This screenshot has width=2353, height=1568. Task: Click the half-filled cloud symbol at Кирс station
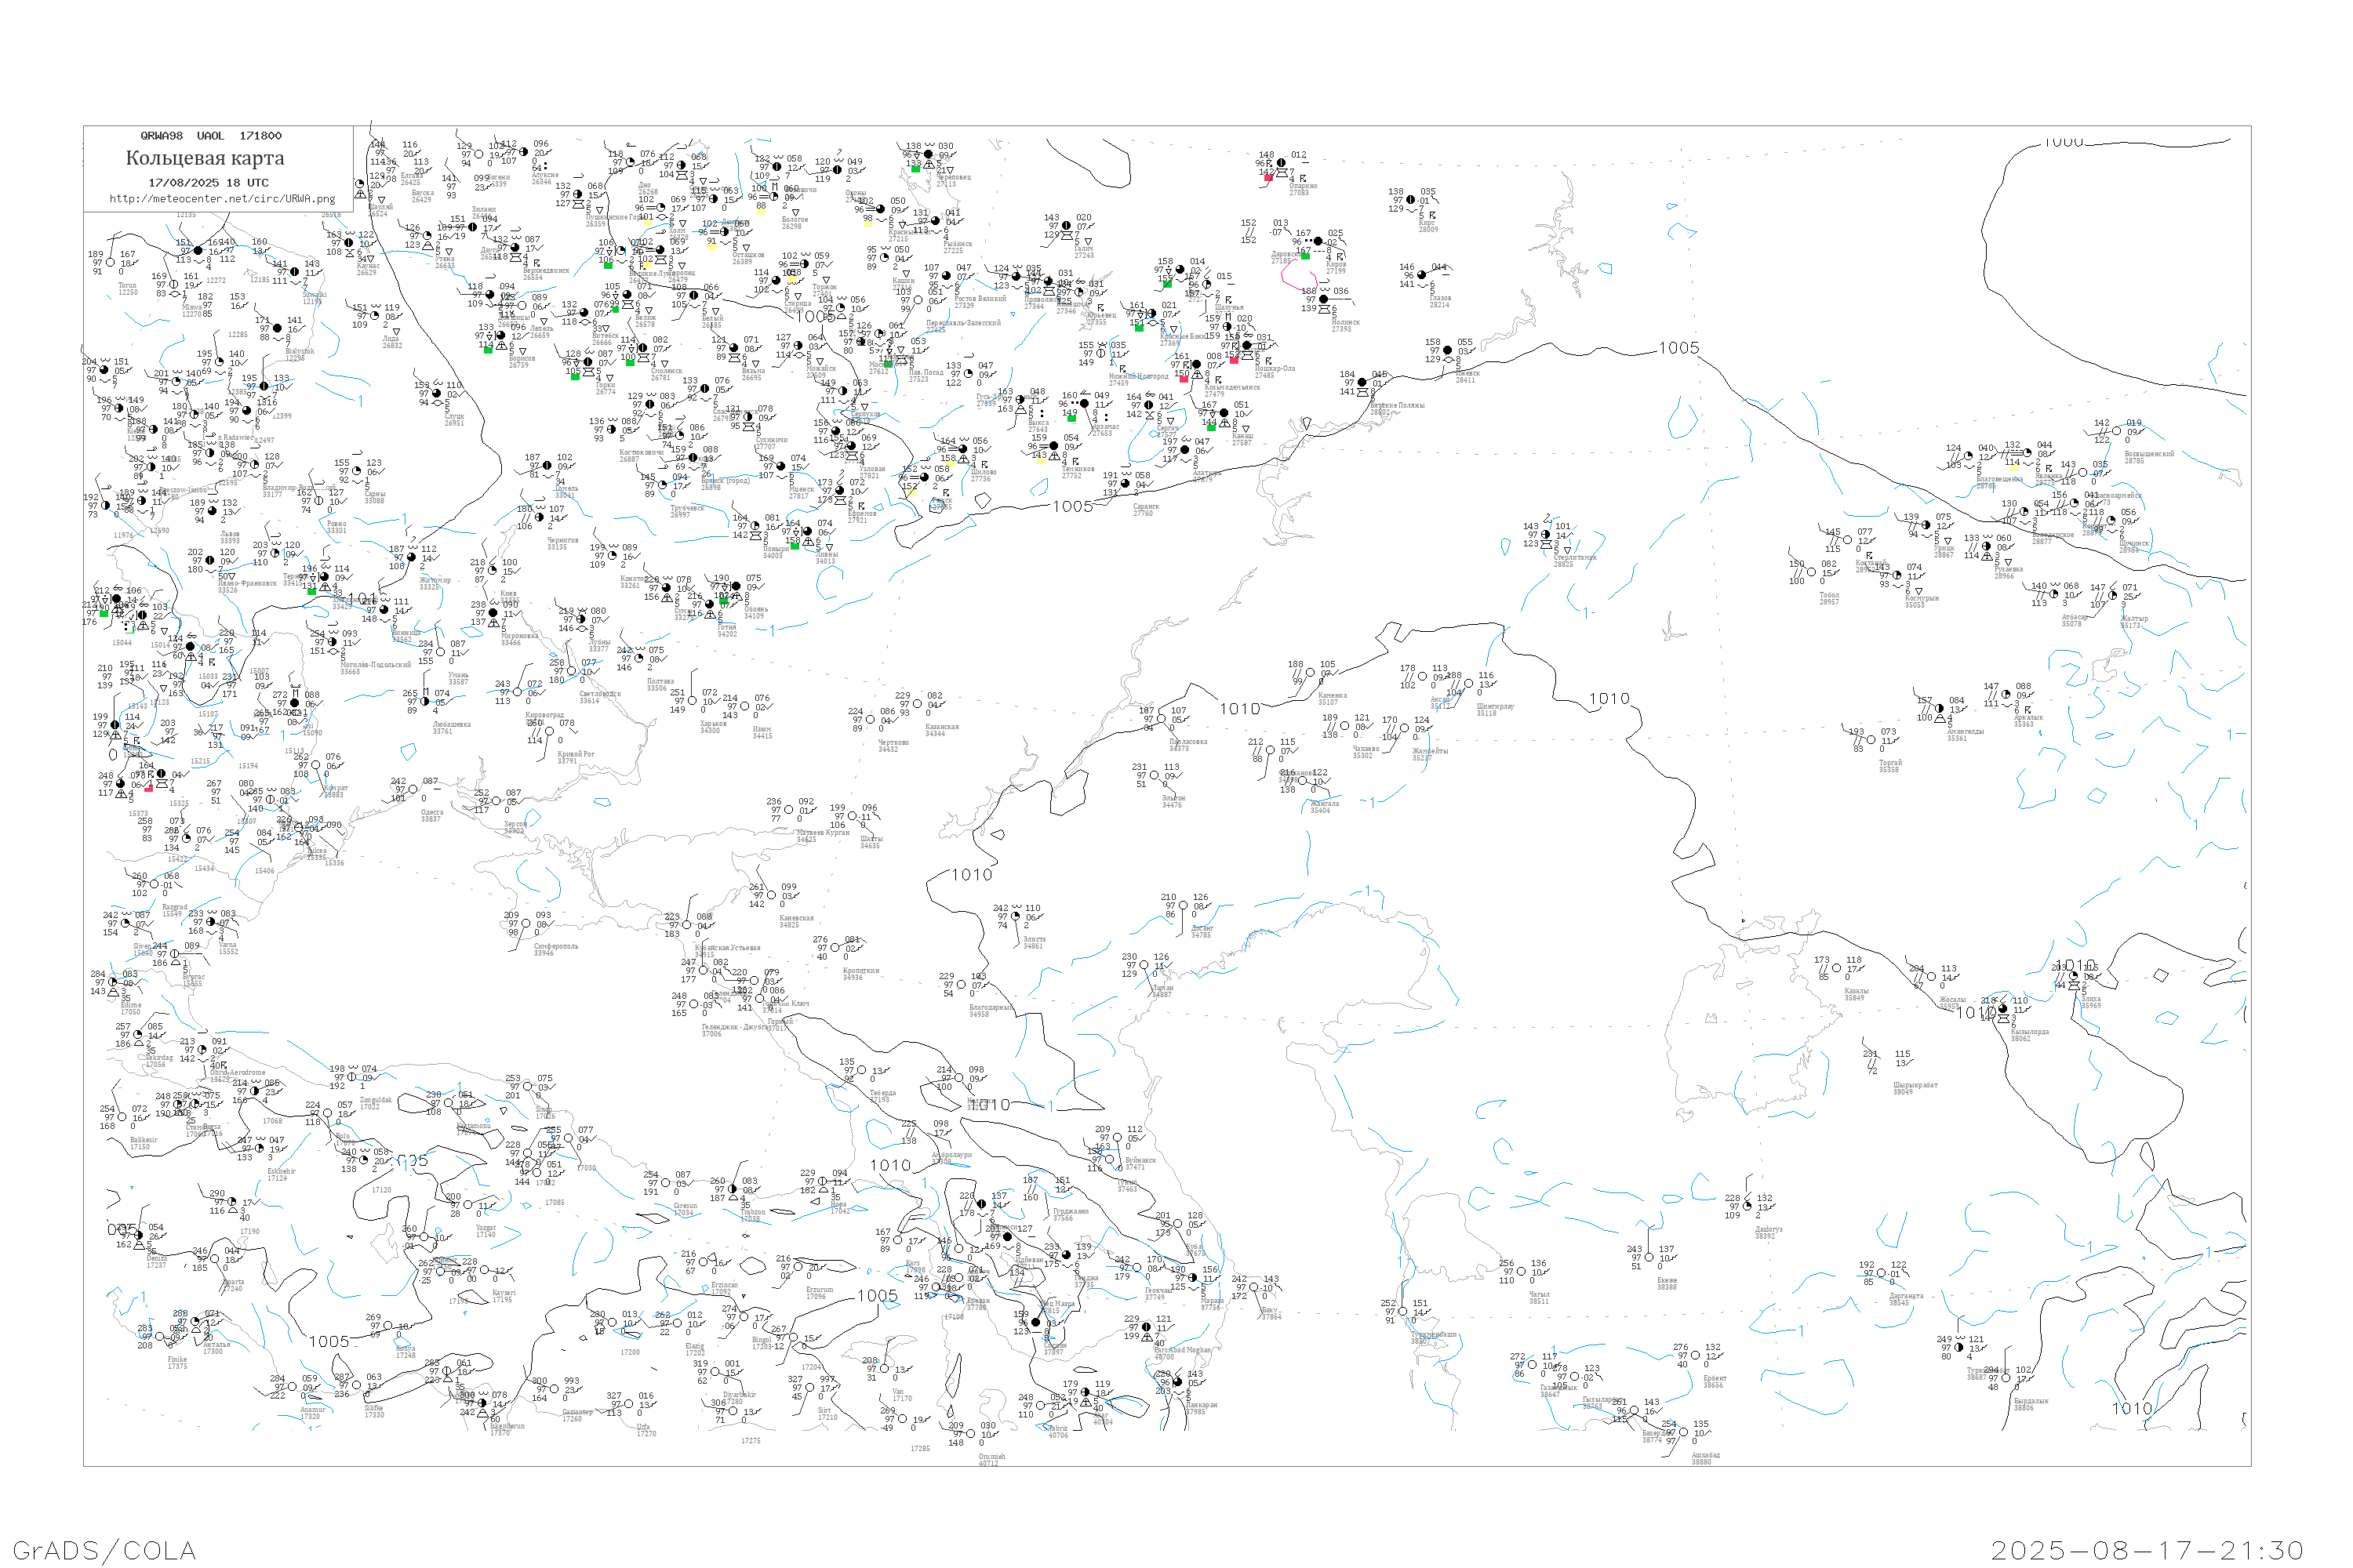1410,200
